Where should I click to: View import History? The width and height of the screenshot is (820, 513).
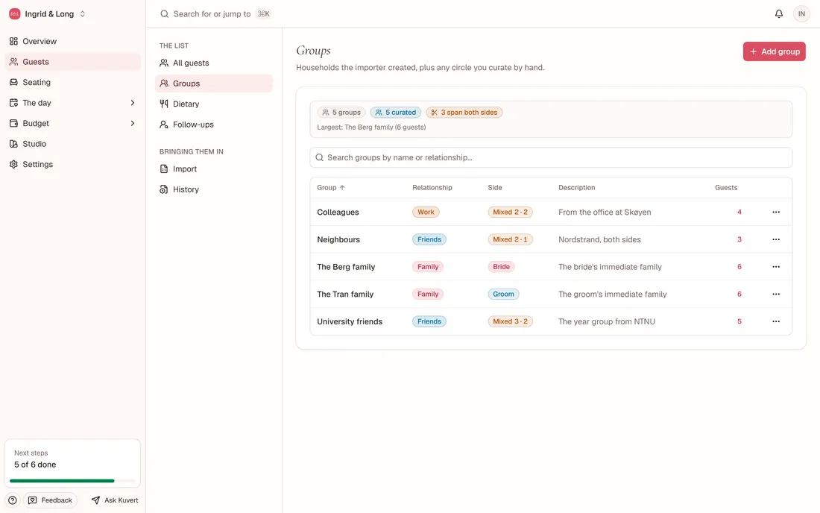coord(214,189)
